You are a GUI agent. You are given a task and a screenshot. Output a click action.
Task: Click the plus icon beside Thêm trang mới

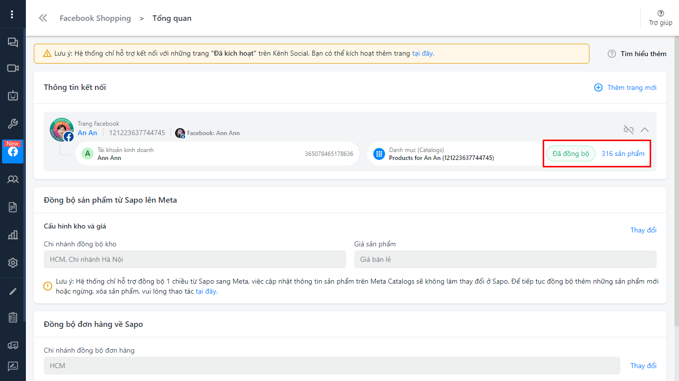[x=598, y=87]
